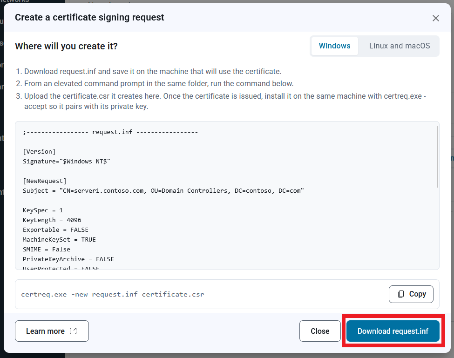Switch to the Windows tab
454x358 pixels.
334,46
